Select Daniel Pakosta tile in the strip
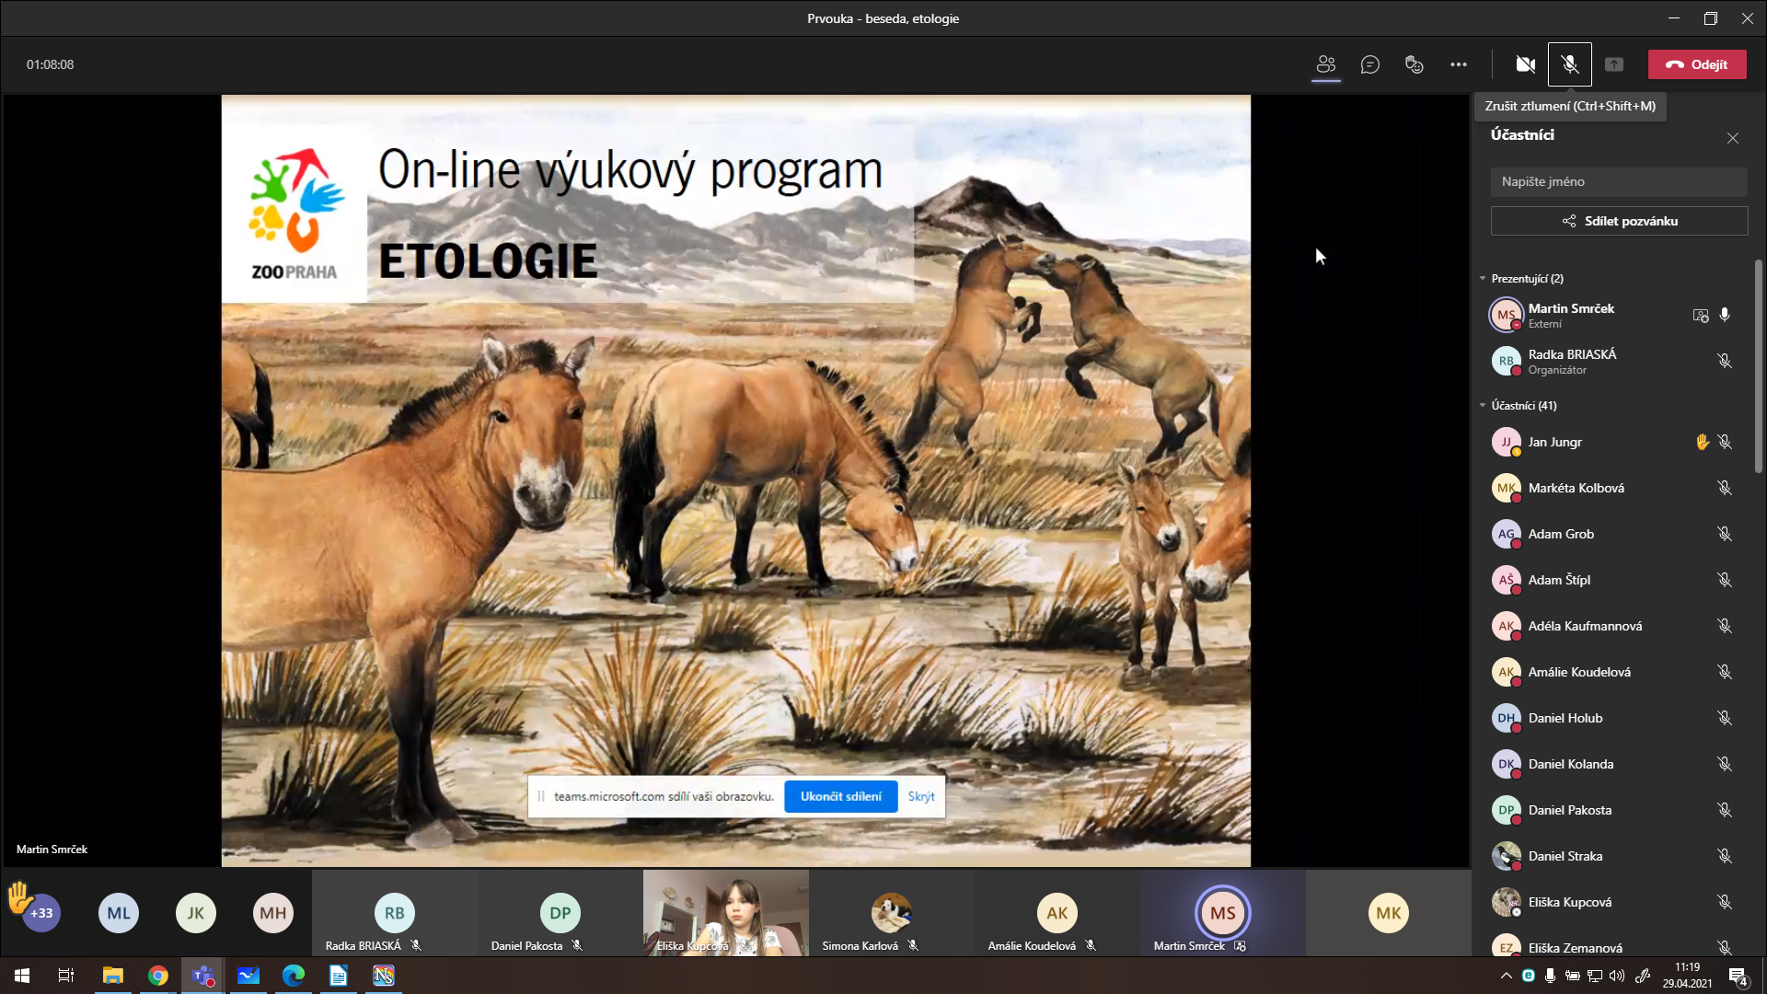Screen dimensions: 1767x994 [560, 913]
